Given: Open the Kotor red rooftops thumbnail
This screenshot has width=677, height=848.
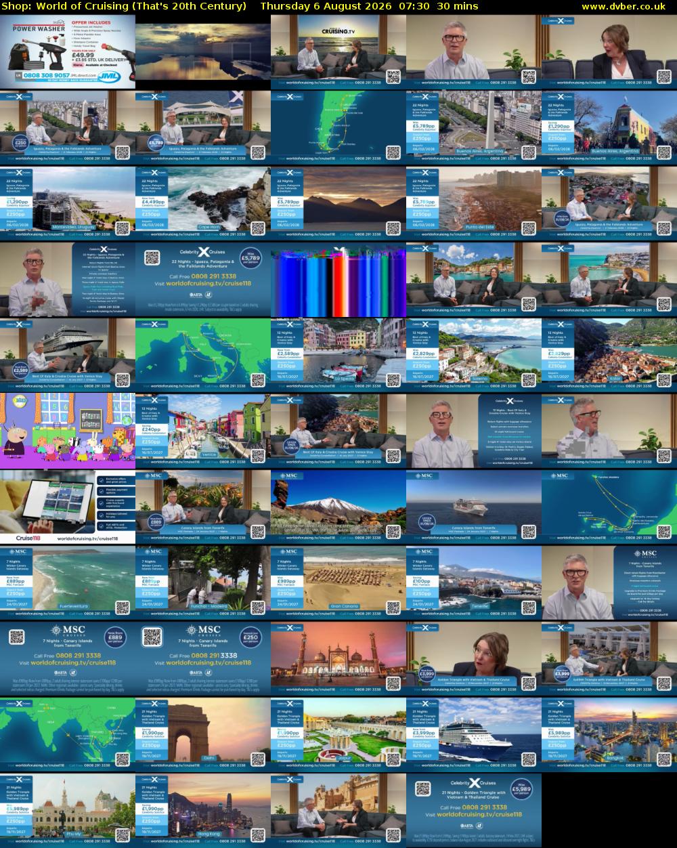Looking at the screenshot, I should 609,356.
